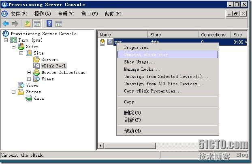Click the Sites node icon
Screen dimensions: 252x164
click(x=21, y=46)
